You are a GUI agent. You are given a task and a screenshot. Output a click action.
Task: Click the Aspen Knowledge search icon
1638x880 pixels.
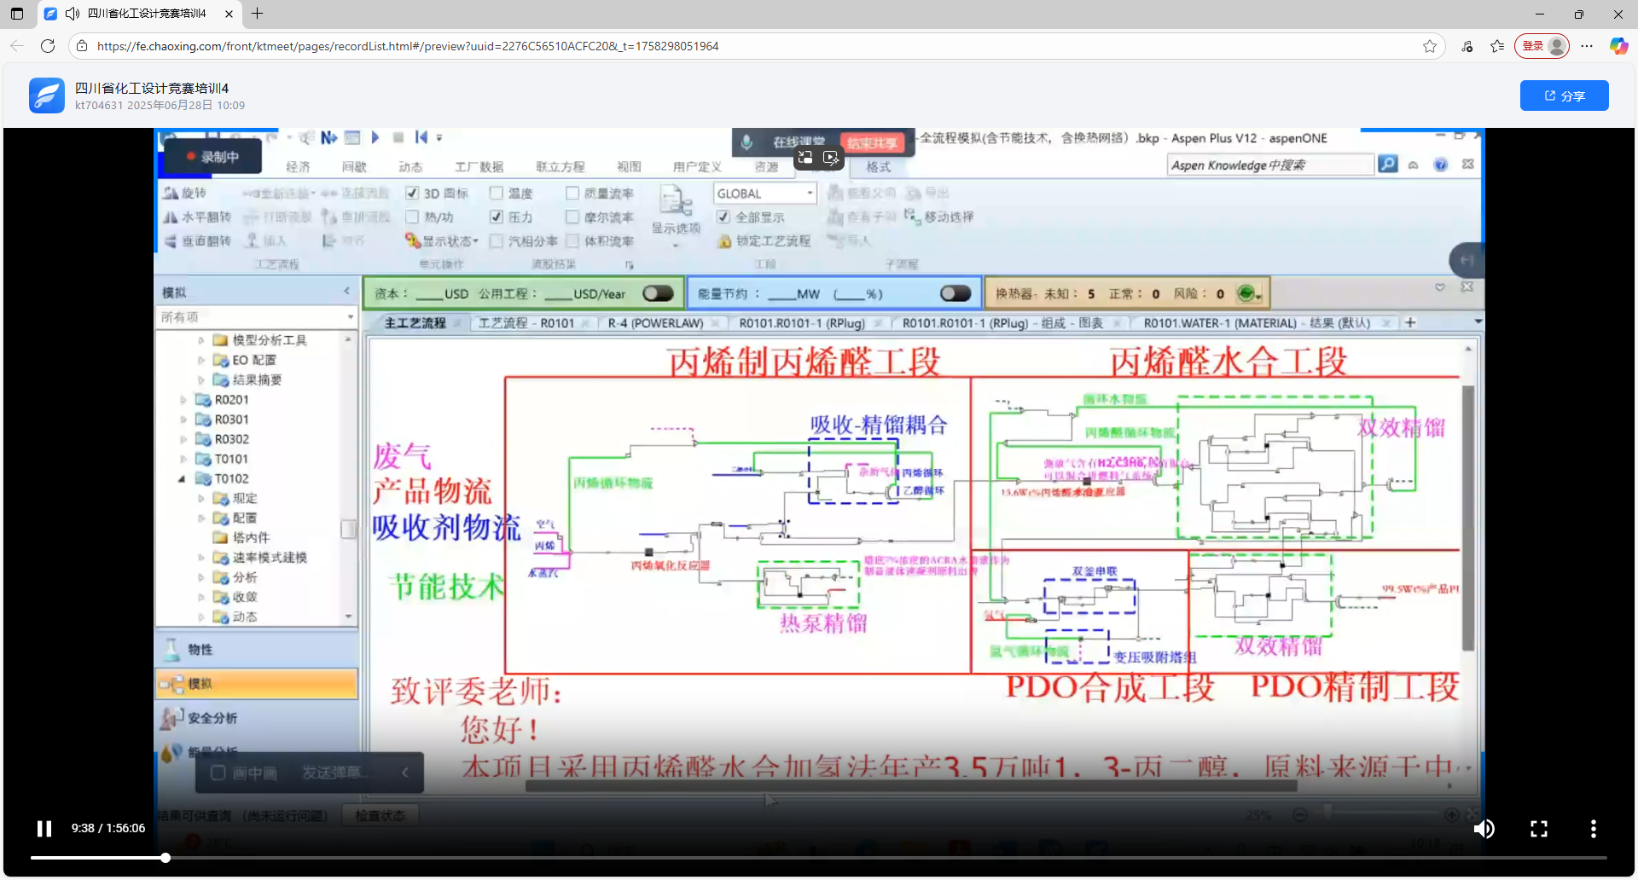click(x=1388, y=165)
